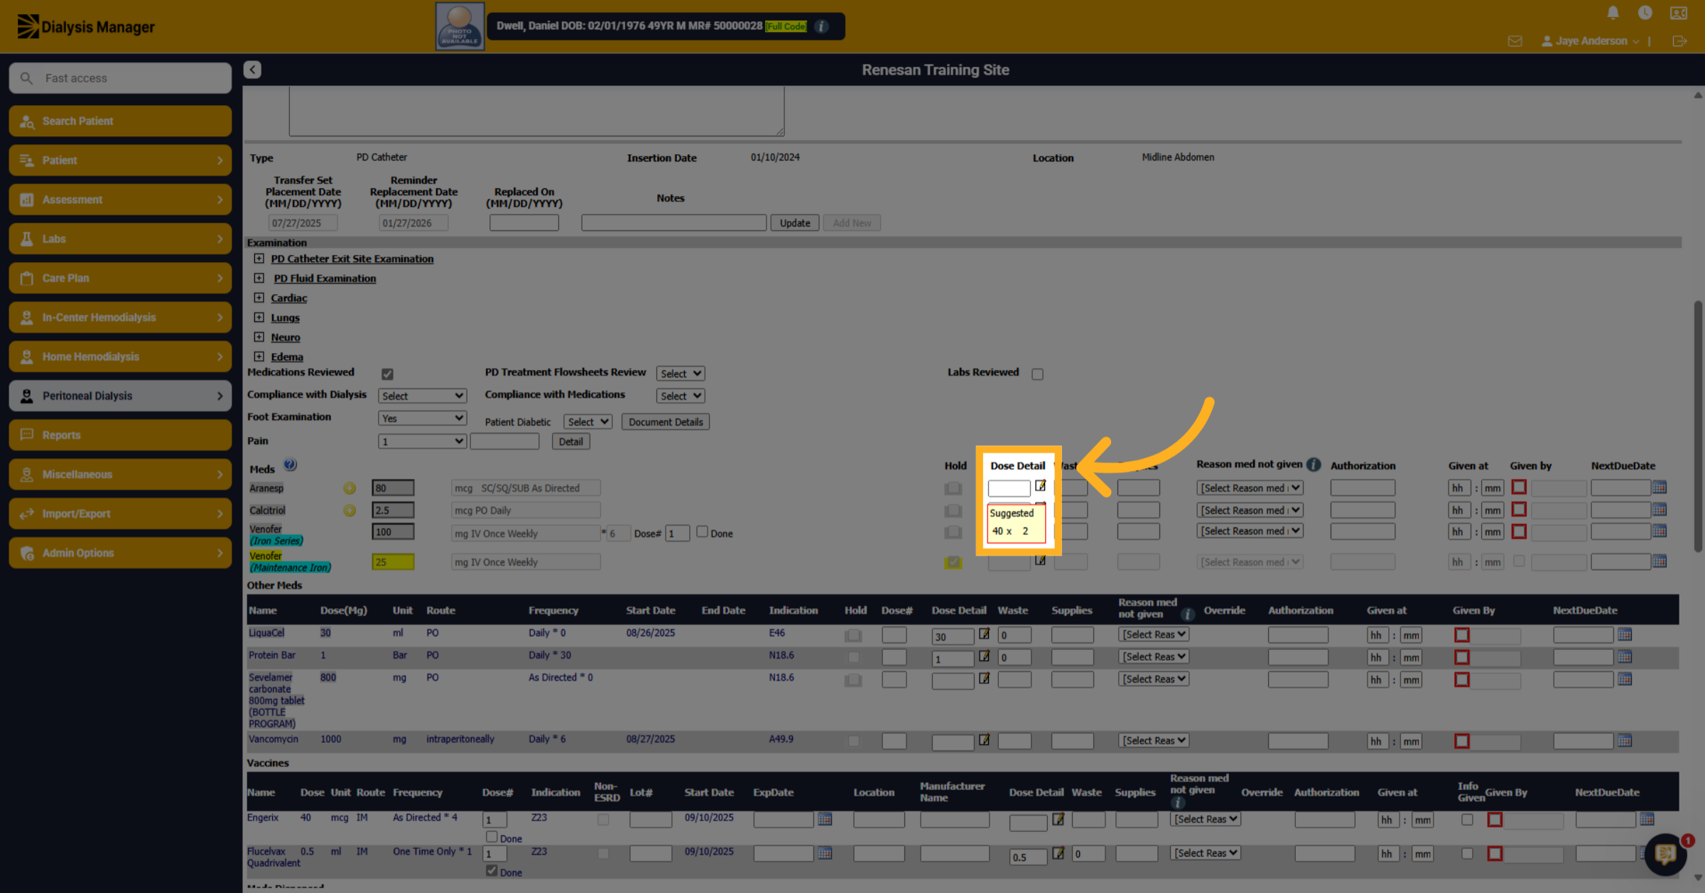The height and width of the screenshot is (893, 1705).
Task: Click Aranesp Given by red box
Action: point(1519,487)
